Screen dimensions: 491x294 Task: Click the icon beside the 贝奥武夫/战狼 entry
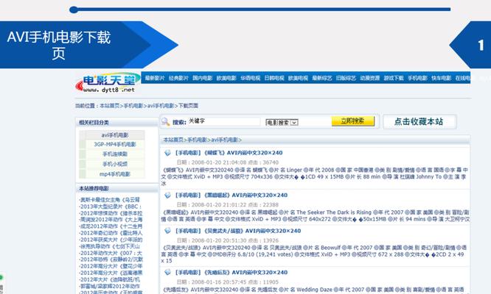[167, 231]
